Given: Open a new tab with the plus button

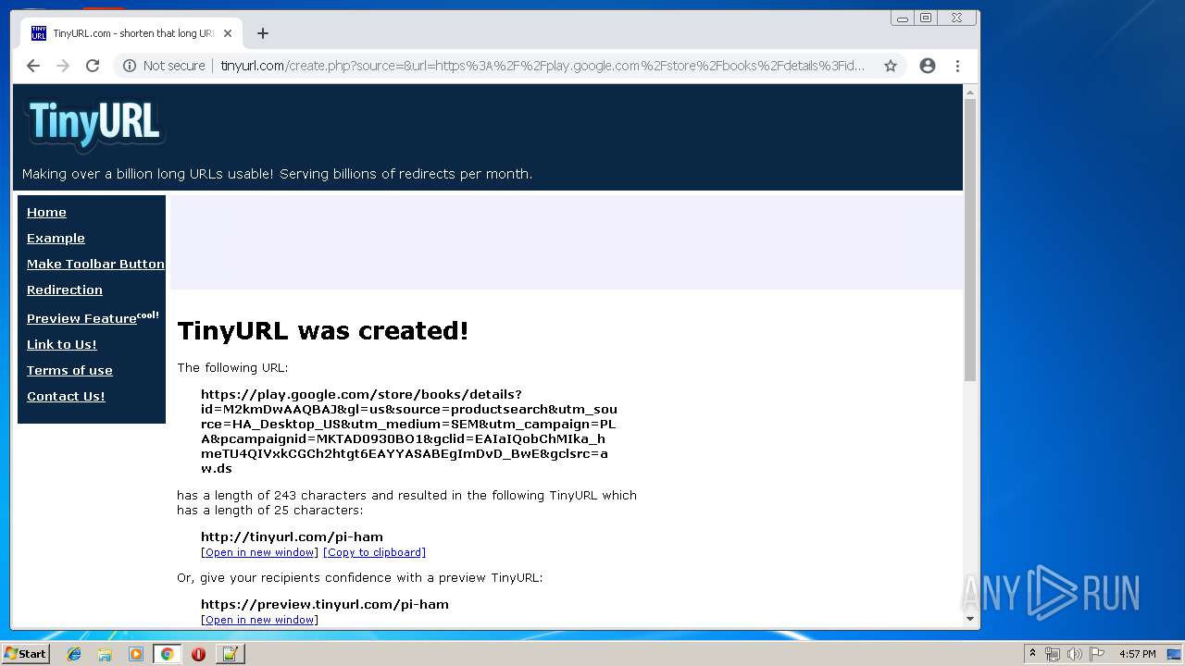Looking at the screenshot, I should 263,33.
